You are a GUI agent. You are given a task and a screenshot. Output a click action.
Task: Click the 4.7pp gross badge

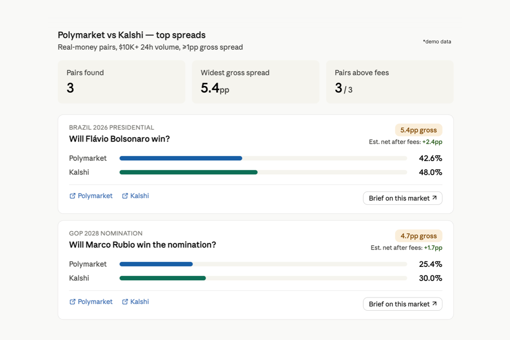pyautogui.click(x=419, y=236)
